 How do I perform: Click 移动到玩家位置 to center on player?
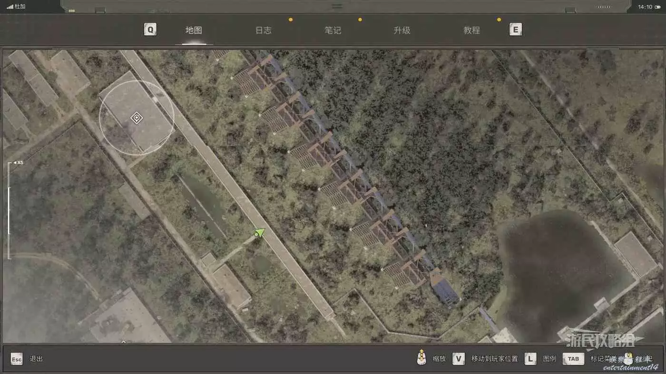(494, 359)
